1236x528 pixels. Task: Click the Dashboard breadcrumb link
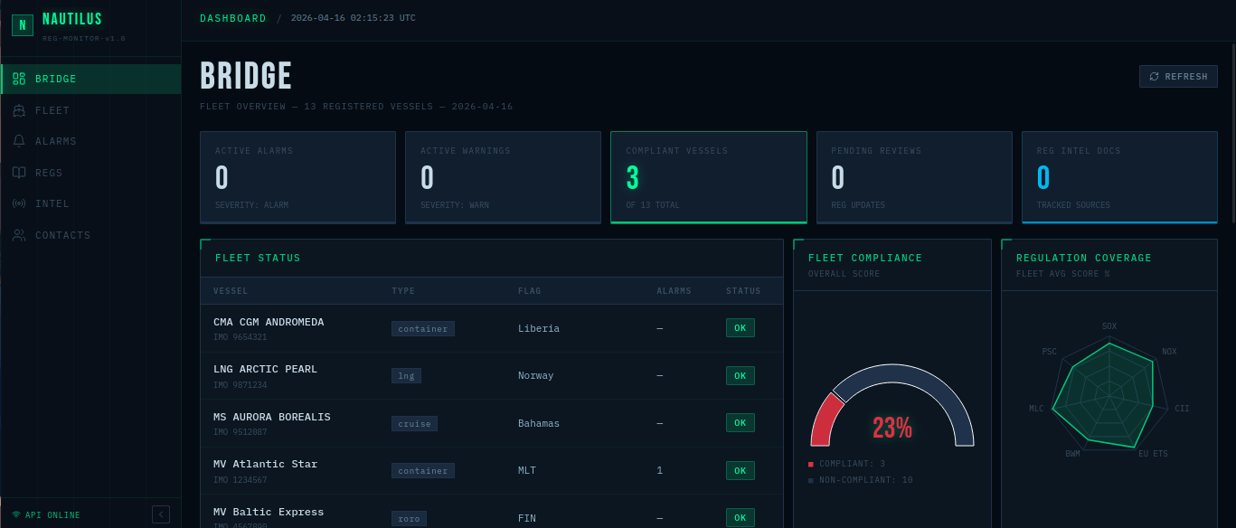click(233, 18)
